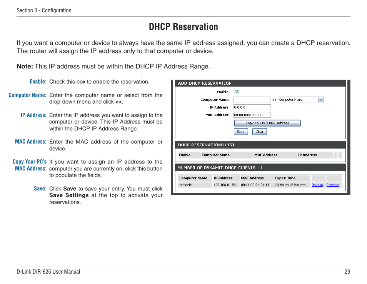Viewport: 367px width, 284px height.
Task: Open the Computer Name dropdown list
Action: pos(321,100)
